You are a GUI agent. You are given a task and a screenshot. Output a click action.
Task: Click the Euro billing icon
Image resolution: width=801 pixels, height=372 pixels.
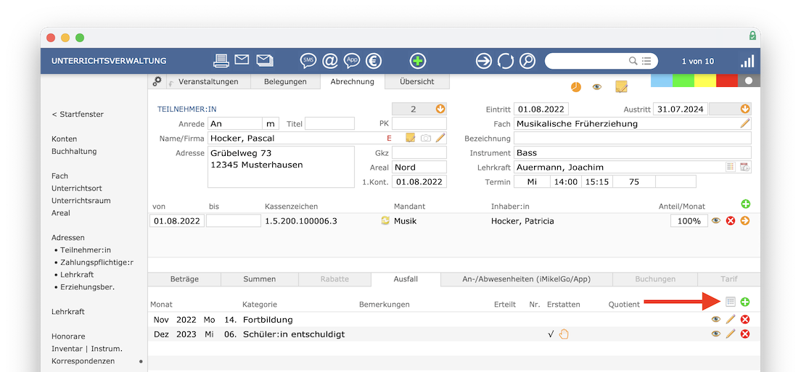374,61
